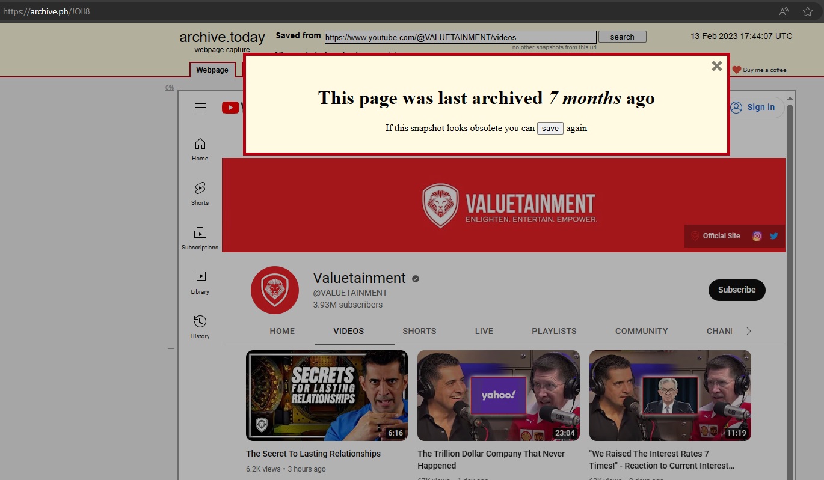Image resolution: width=824 pixels, height=480 pixels.
Task: Open Shorts in the sidebar
Action: (200, 194)
